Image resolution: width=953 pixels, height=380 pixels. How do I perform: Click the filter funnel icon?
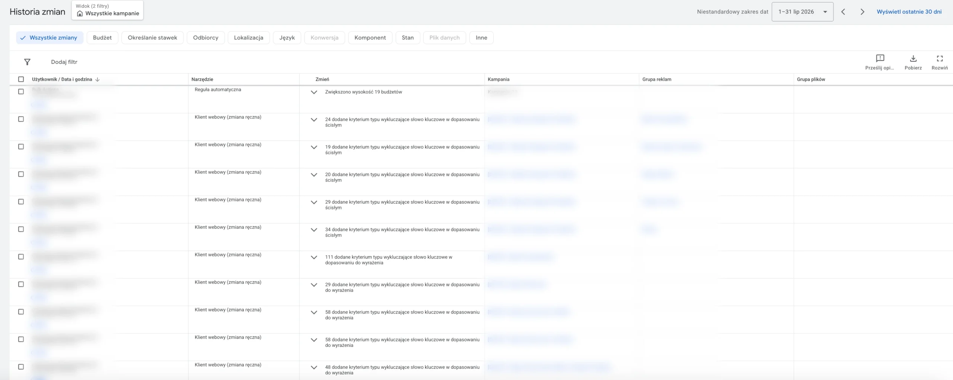point(27,62)
